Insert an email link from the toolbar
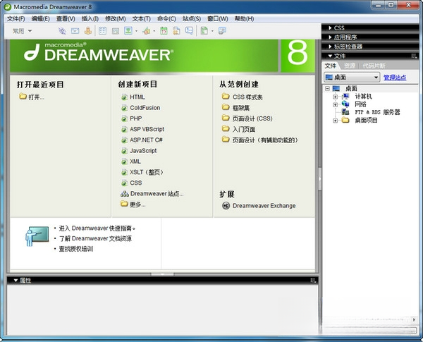Image resolution: width=423 pixels, height=342 pixels. tap(75, 31)
